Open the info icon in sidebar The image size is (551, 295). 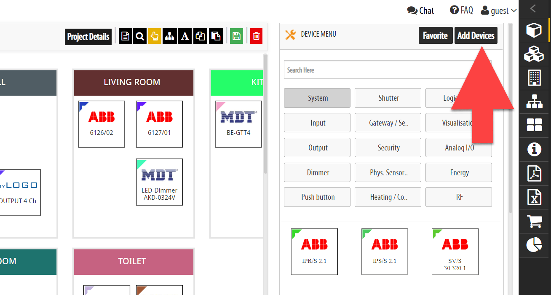[535, 149]
